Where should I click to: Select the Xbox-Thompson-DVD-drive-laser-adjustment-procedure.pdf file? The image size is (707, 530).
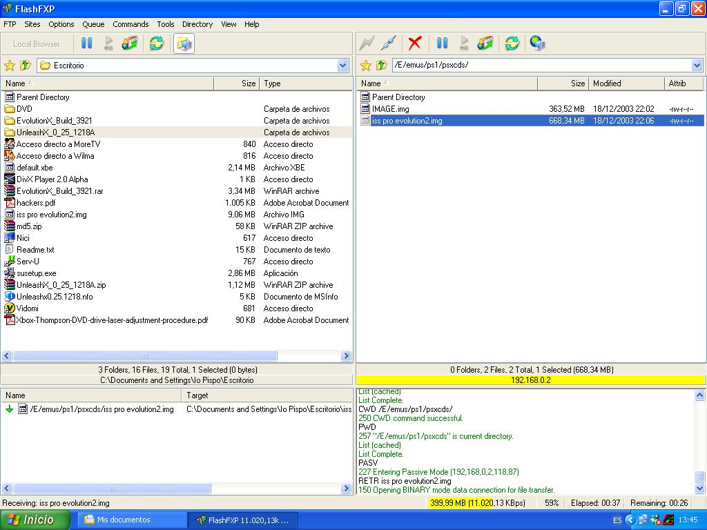tap(113, 320)
